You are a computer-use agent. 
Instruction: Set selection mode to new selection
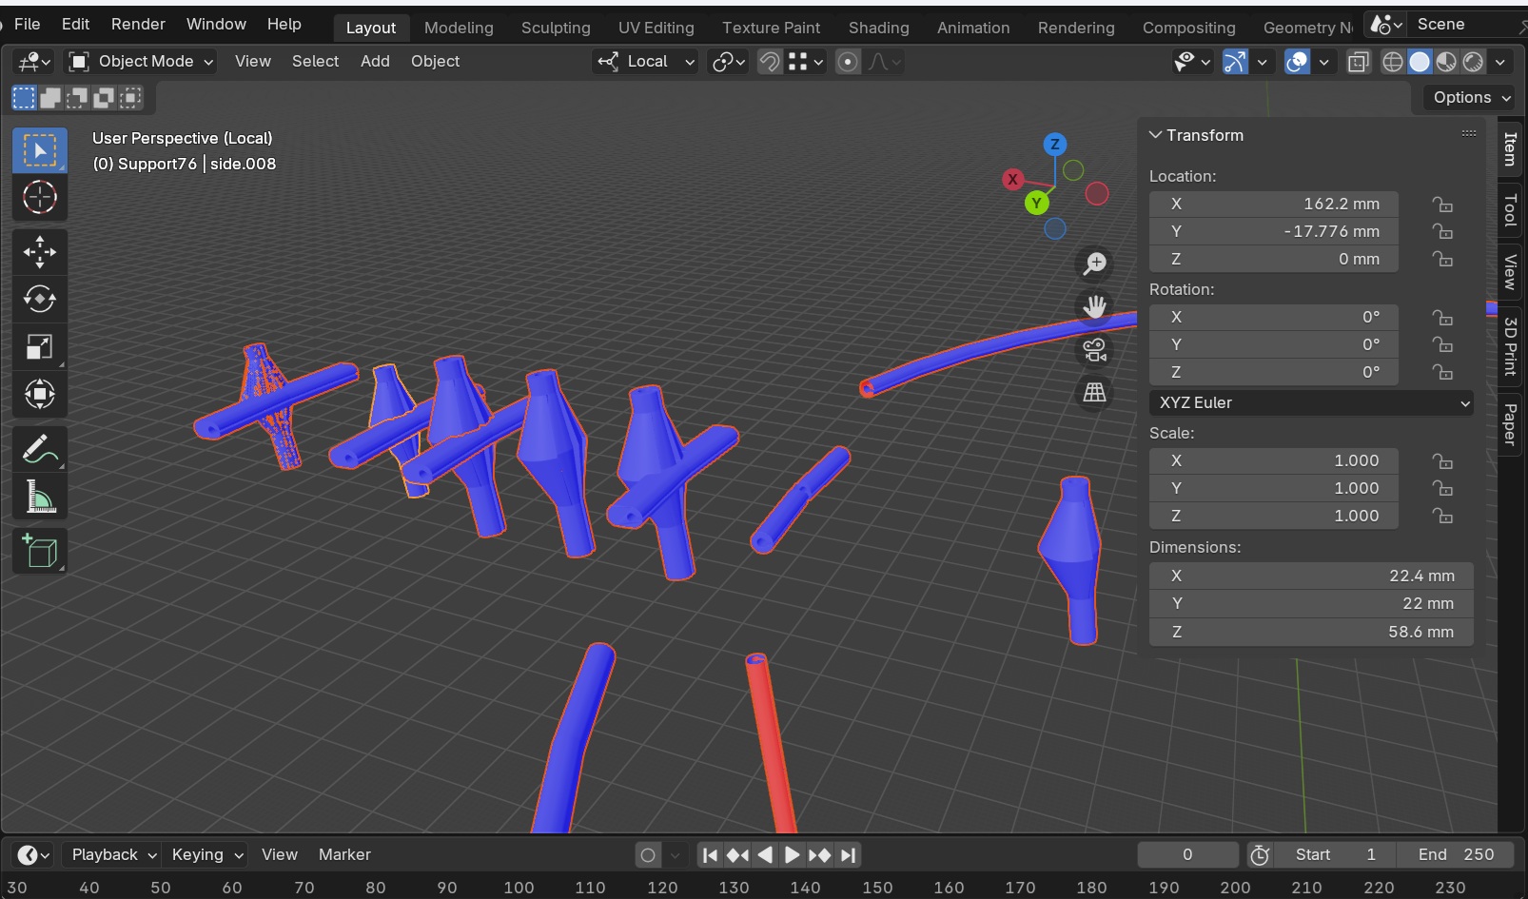pos(24,97)
